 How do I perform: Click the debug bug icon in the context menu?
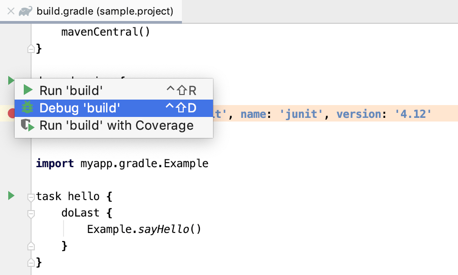point(28,108)
